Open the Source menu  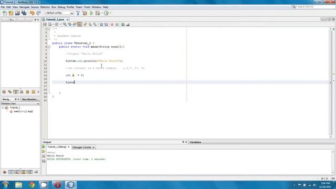pyautogui.click(x=35, y=7)
